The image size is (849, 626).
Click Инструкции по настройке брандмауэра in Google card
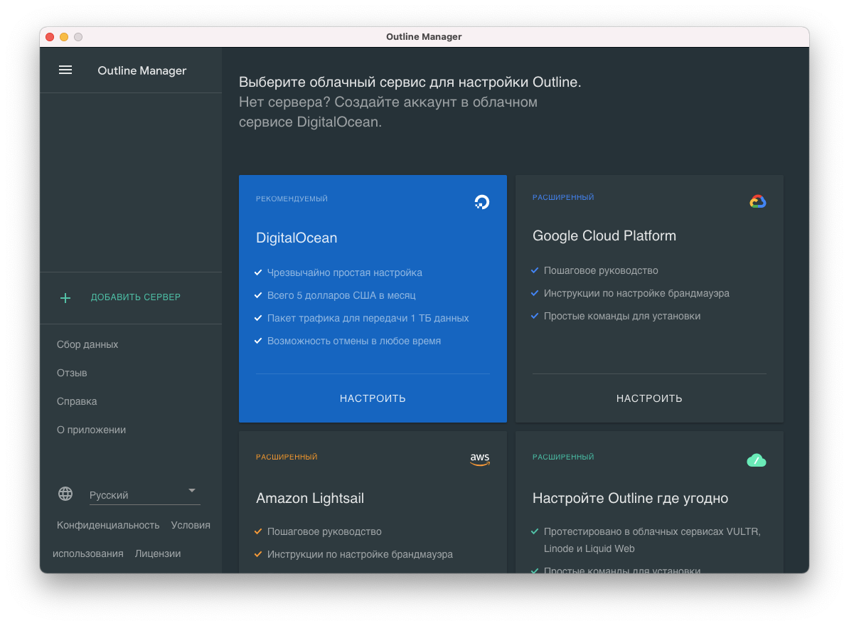point(637,293)
